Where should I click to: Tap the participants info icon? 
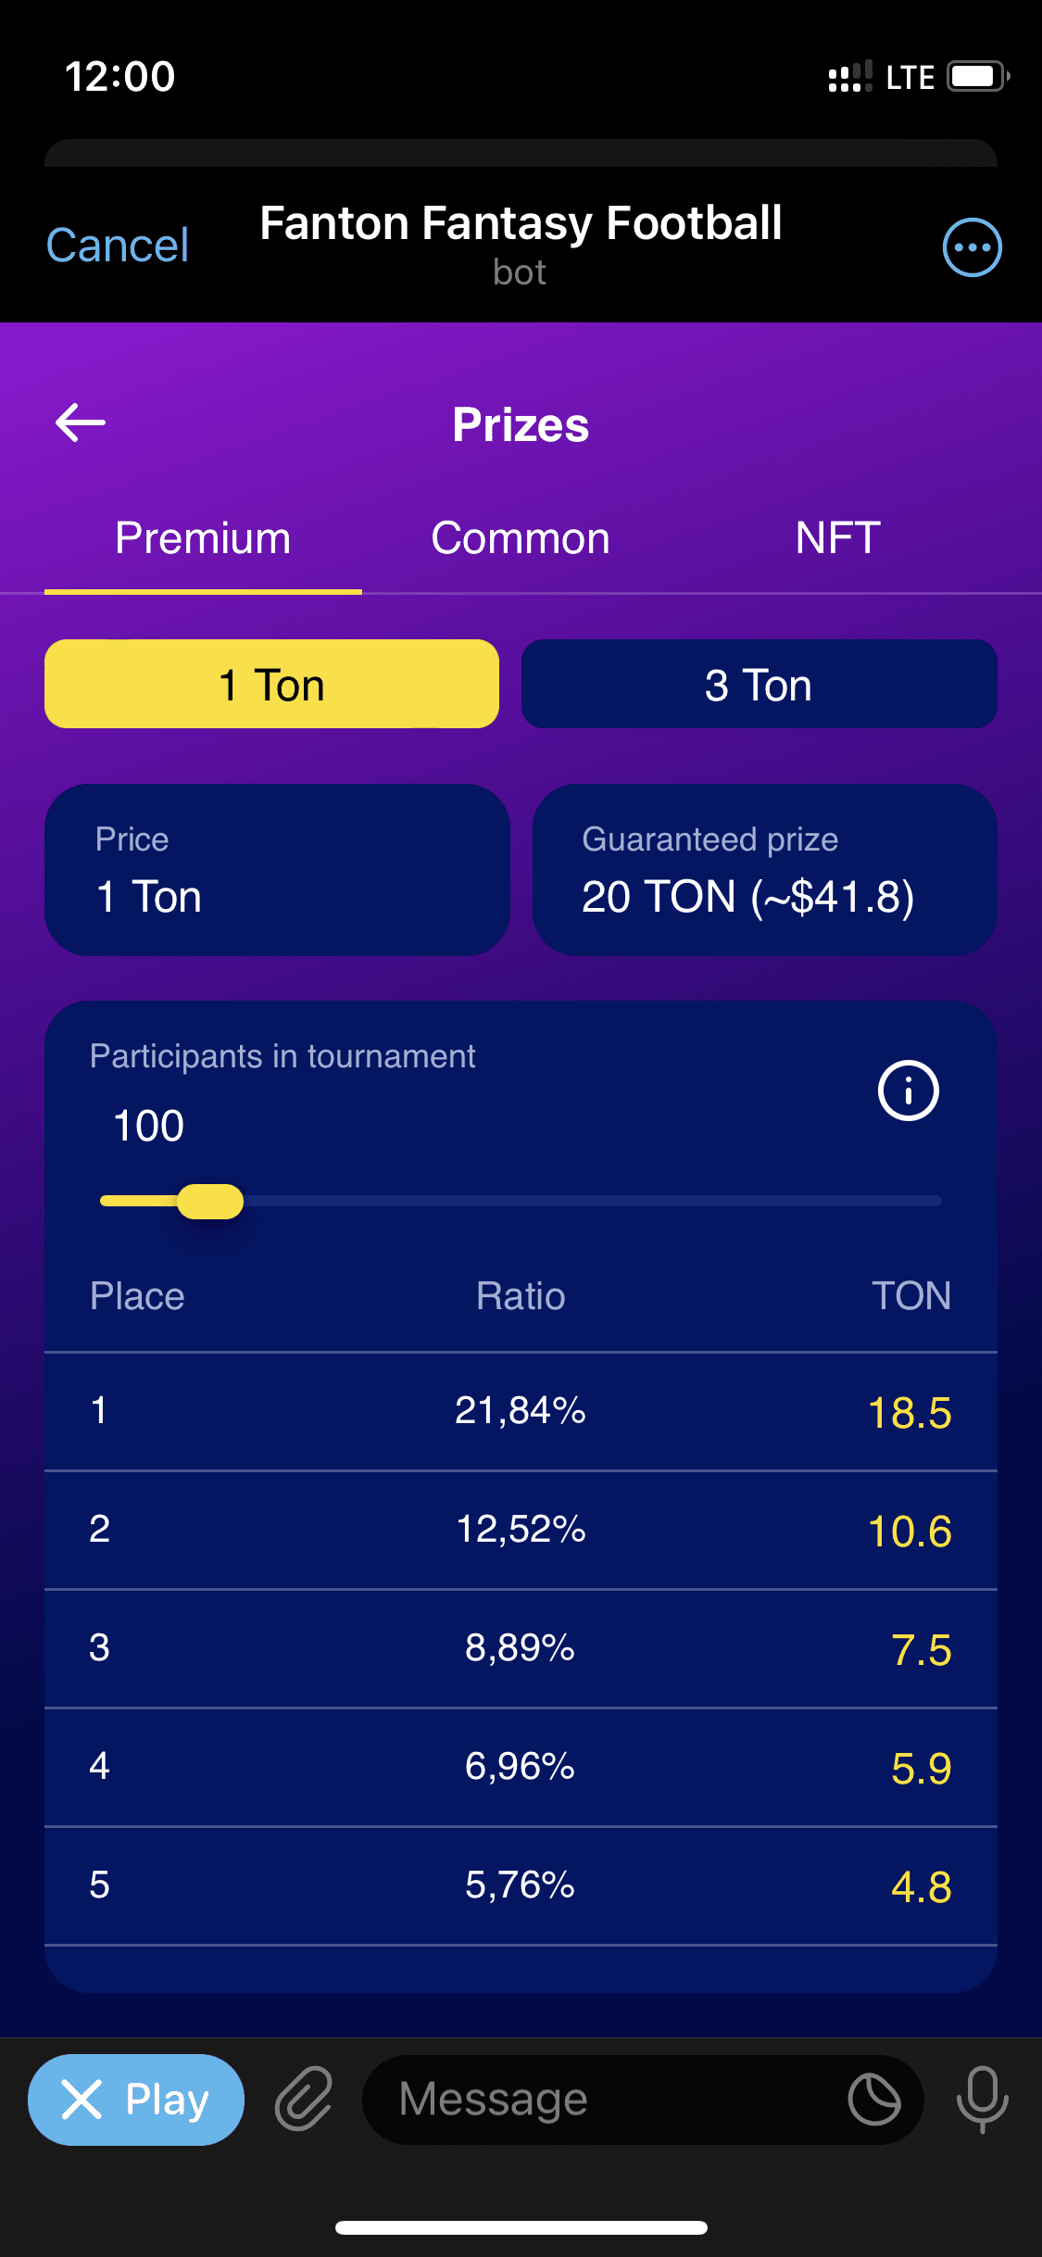click(x=908, y=1091)
